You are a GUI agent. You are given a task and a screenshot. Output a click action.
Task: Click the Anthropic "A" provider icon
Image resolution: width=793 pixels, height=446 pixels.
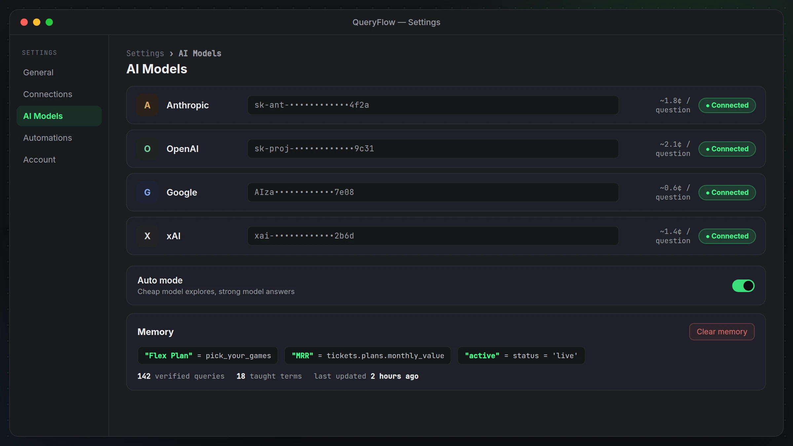coord(147,105)
